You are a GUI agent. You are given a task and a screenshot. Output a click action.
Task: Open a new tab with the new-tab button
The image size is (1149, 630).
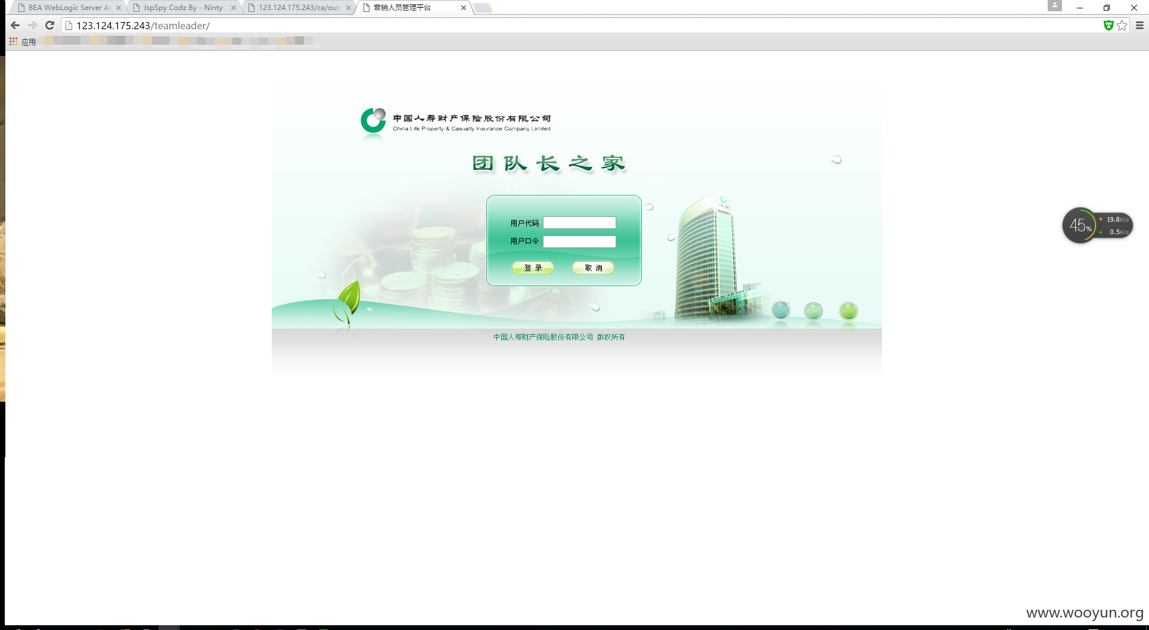click(483, 8)
